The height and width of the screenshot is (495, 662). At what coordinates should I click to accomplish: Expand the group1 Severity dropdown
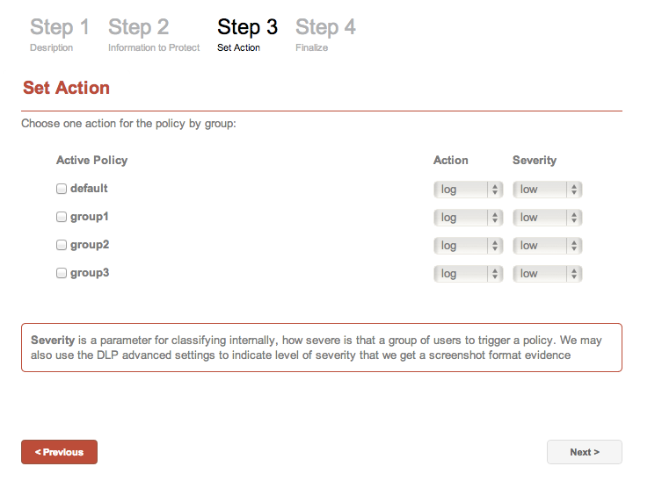pyautogui.click(x=548, y=218)
